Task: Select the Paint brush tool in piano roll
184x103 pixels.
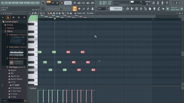Action: [x=51, y=13]
